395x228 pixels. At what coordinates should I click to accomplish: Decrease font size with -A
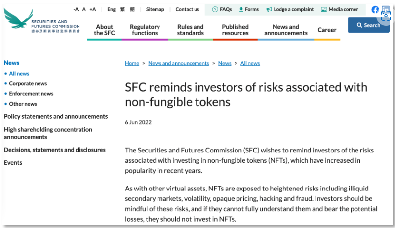click(x=76, y=9)
